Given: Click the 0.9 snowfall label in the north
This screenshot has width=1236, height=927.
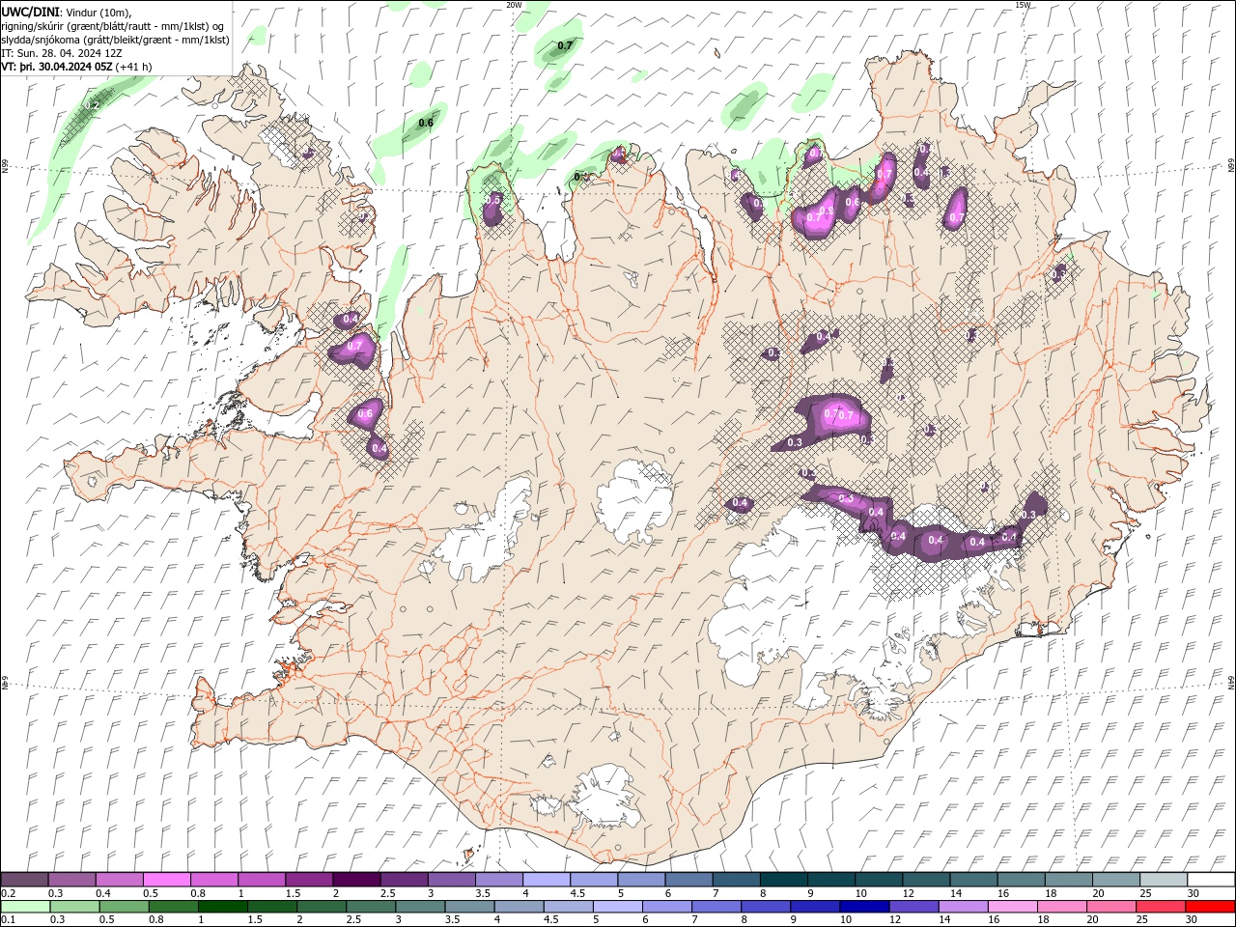Looking at the screenshot, I should (x=826, y=211).
